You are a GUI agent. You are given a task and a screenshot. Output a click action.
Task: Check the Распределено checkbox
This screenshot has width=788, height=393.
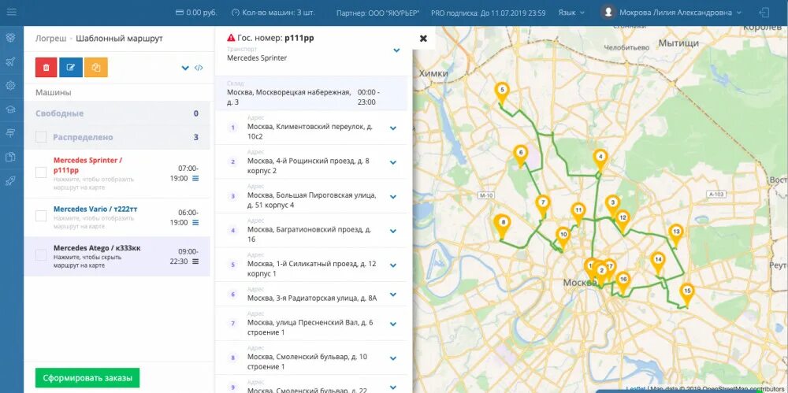pyautogui.click(x=41, y=137)
